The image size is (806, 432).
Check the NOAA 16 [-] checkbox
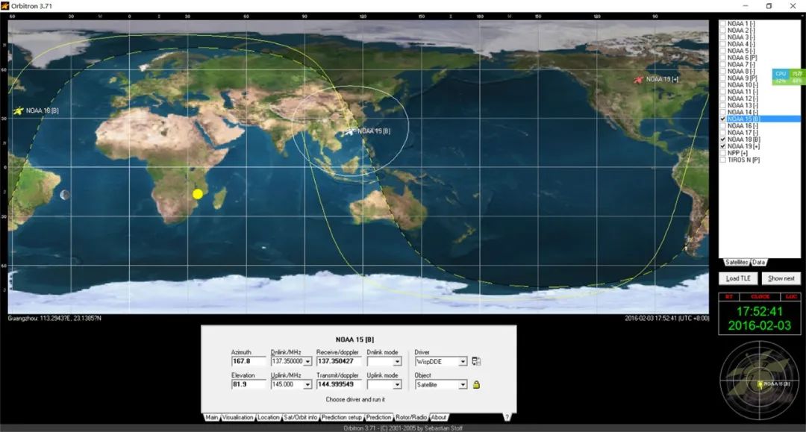pyautogui.click(x=723, y=126)
